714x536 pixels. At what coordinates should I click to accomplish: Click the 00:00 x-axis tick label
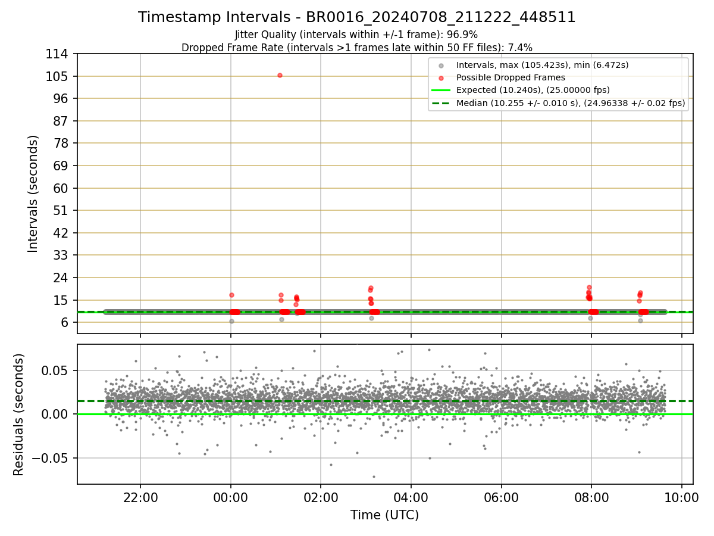pos(231,497)
